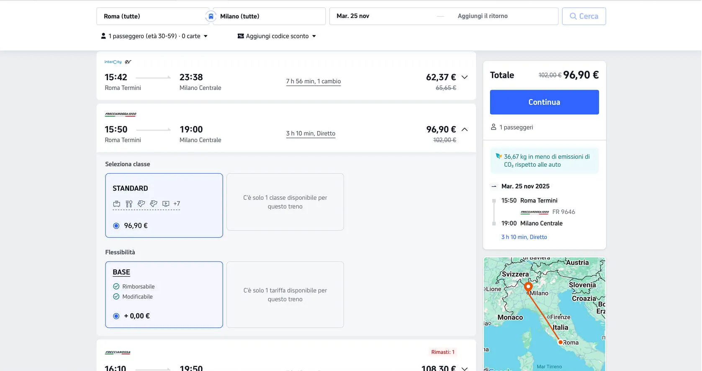Screen dimensions: 702x371
Task: Click the 62,37 € price
Action: [x=441, y=77]
